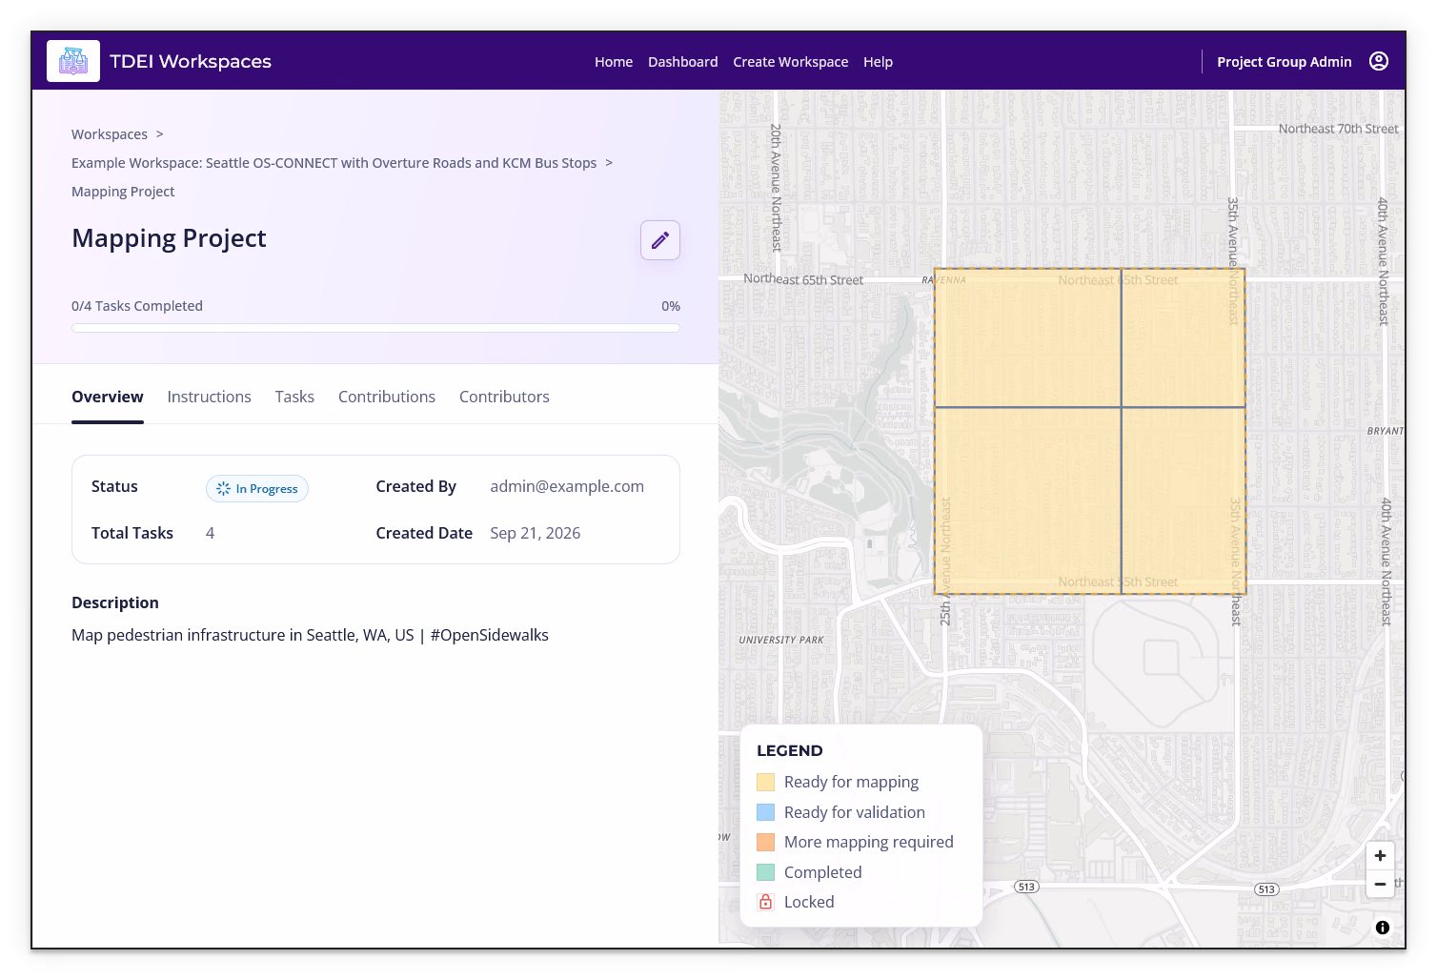Switch to the Instructions tab
This screenshot has height=980, width=1437.
pos(210,397)
